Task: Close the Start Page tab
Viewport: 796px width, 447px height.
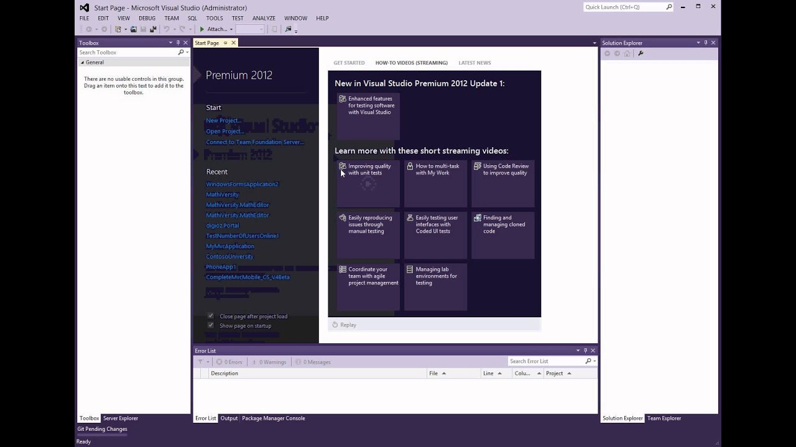Action: tap(233, 43)
